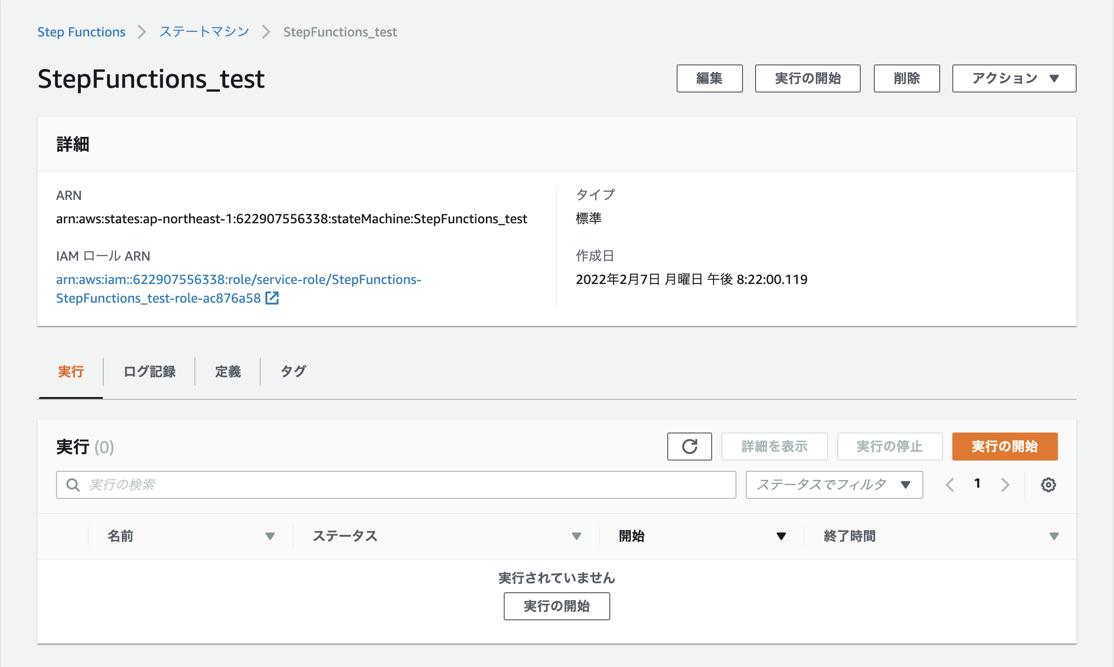Click the refresh executions icon button

689,447
